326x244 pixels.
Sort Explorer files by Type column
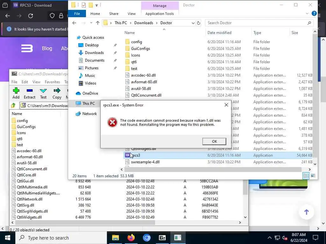257,33
